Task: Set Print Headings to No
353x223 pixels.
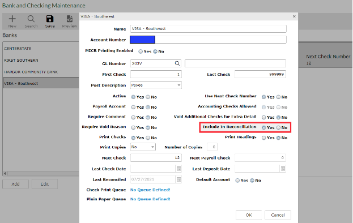Action: coord(278,138)
